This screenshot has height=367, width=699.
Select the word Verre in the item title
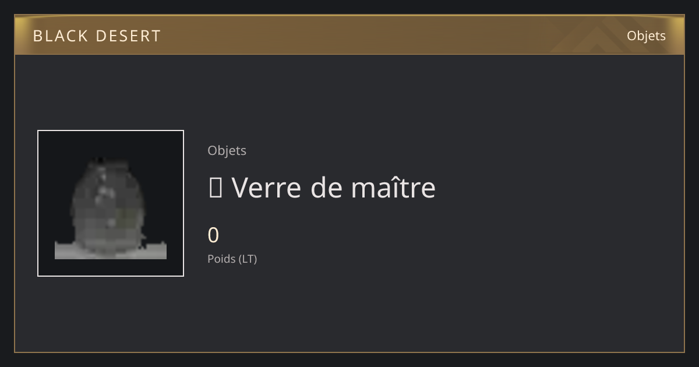(x=267, y=188)
